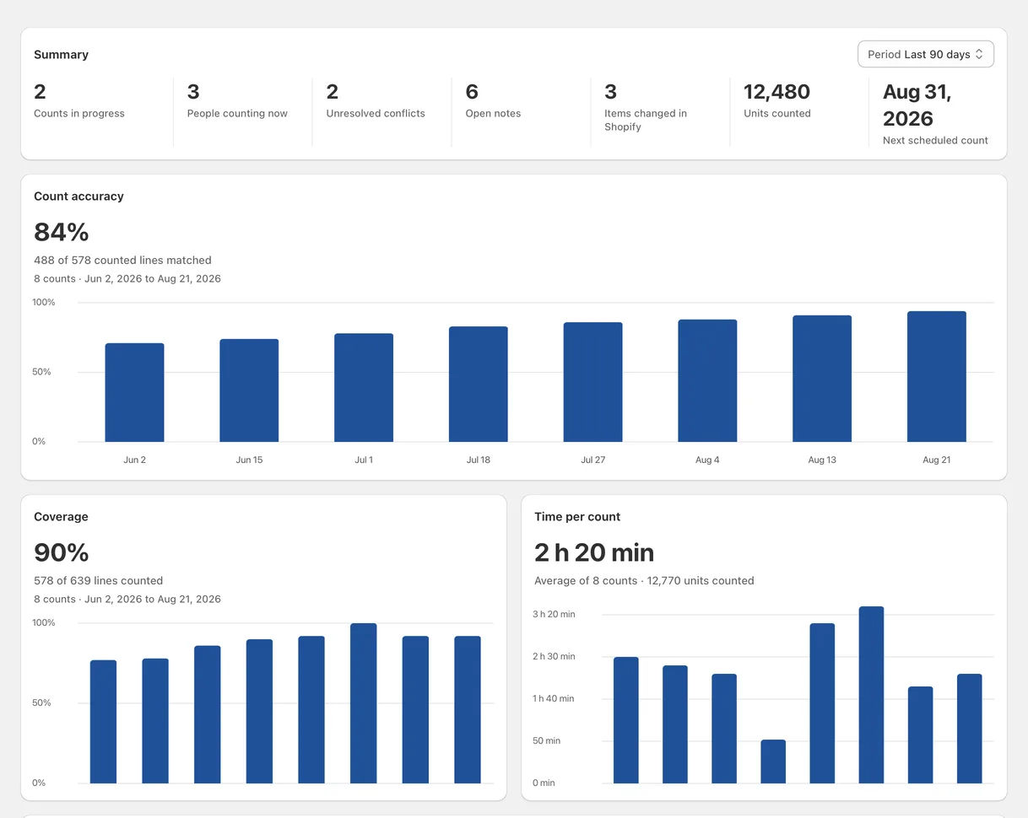Click the tallest bar in Coverage chart
Screen dimensions: 1028x818
(x=364, y=703)
